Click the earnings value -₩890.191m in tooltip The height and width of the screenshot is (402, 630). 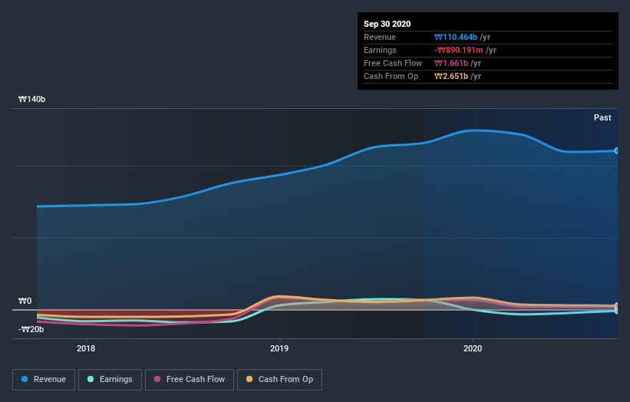tap(459, 50)
